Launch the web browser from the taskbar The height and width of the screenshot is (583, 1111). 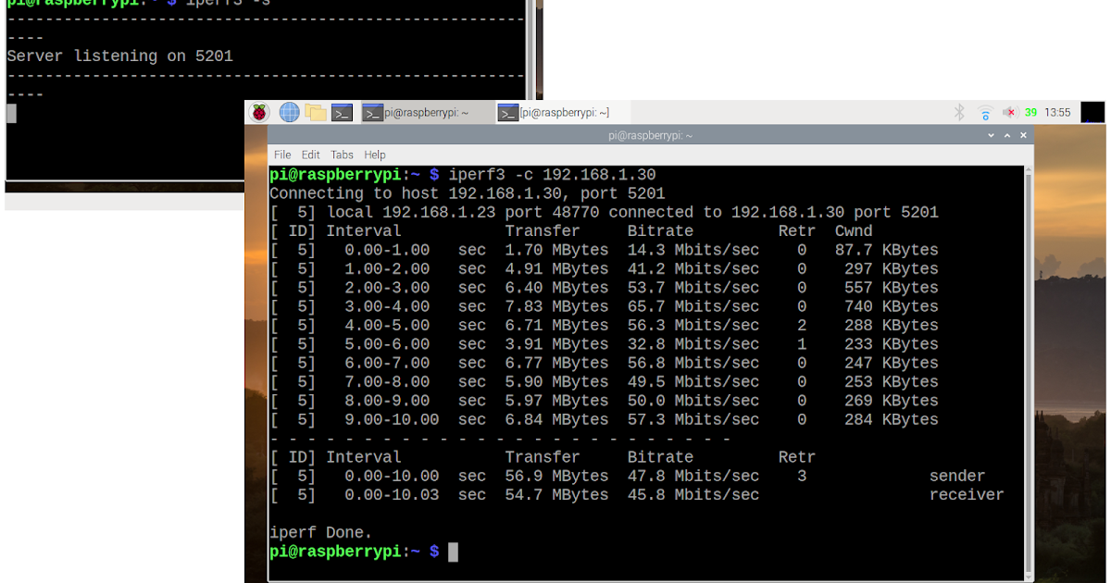(288, 112)
